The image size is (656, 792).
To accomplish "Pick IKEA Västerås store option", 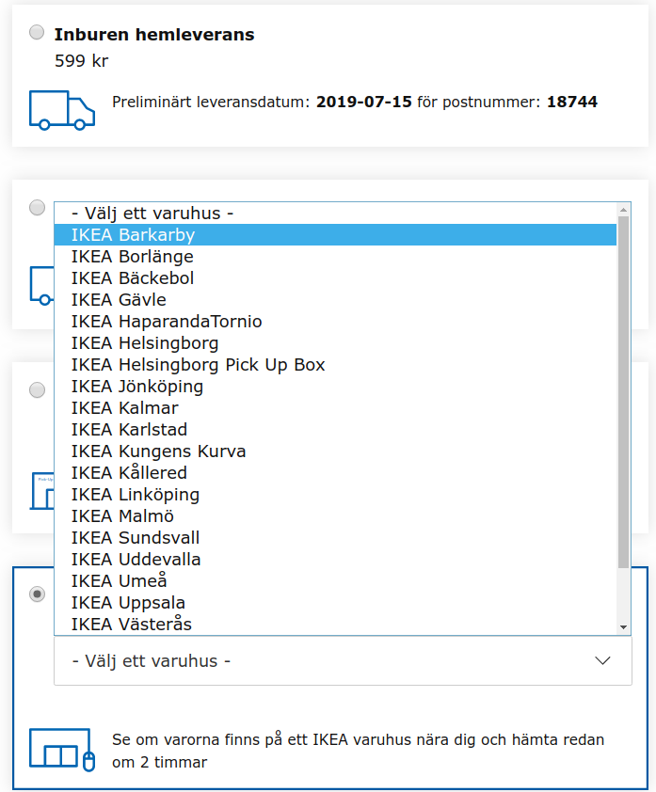I will tap(335, 625).
